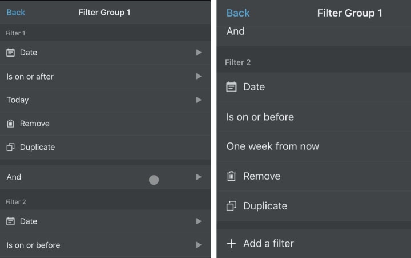Tap the Remove label in right Filter 2
411x258 pixels.
point(261,176)
